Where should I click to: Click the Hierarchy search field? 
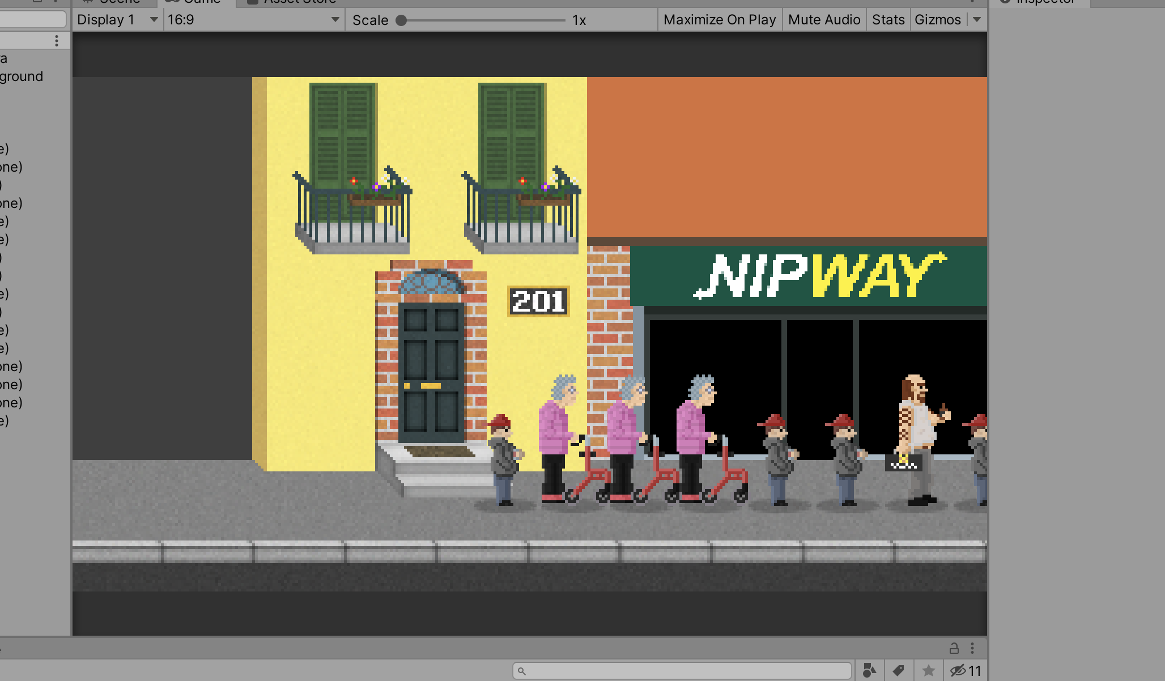point(32,20)
